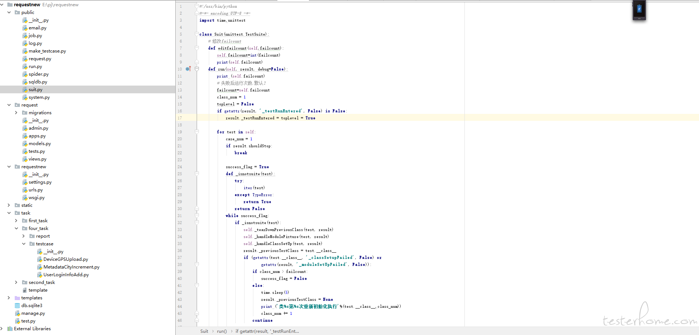Click the time.sleep(5) statement
This screenshot has height=335, width=699.
tap(275, 292)
